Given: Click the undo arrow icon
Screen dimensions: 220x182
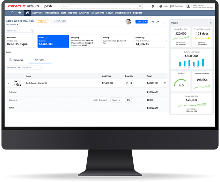Looking at the screenshot, I should [153, 22].
